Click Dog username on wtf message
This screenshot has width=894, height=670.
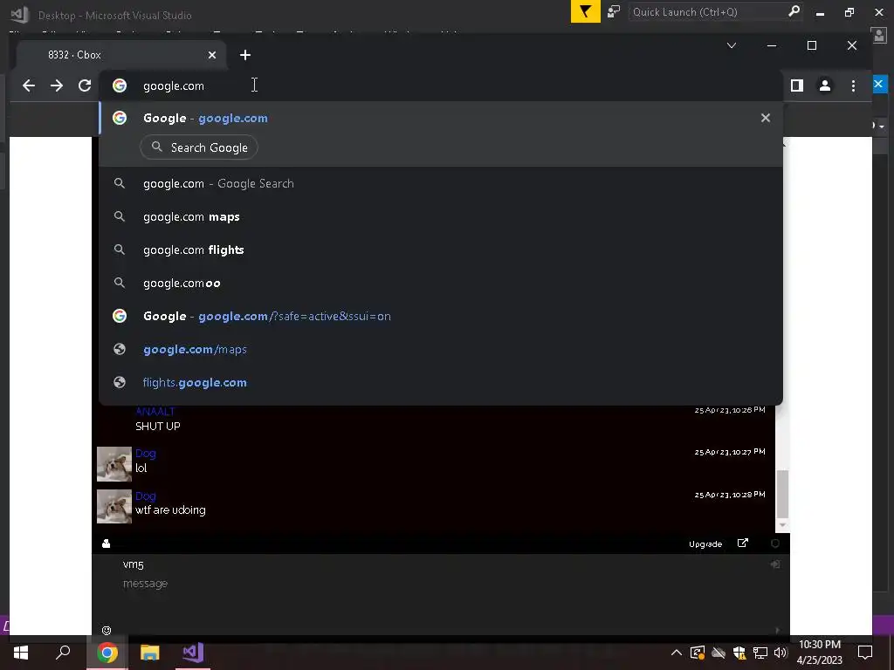(x=146, y=496)
